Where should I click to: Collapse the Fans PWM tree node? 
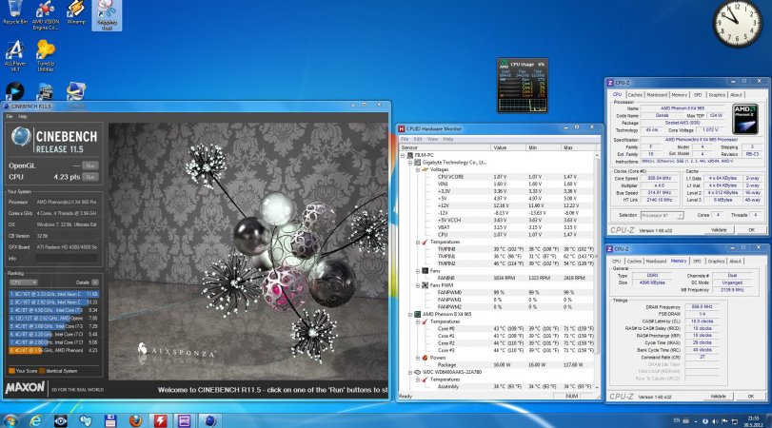point(418,285)
